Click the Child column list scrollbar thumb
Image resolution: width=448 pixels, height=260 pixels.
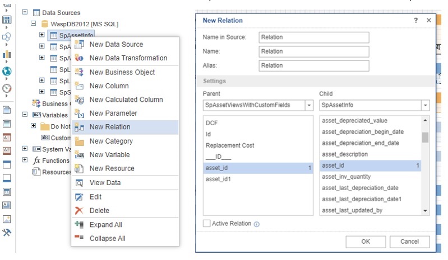(425, 138)
